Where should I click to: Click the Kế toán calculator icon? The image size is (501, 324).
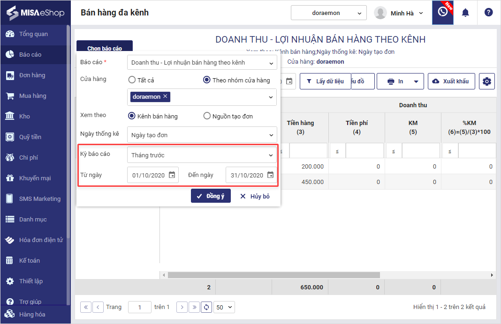pyautogui.click(x=10, y=260)
